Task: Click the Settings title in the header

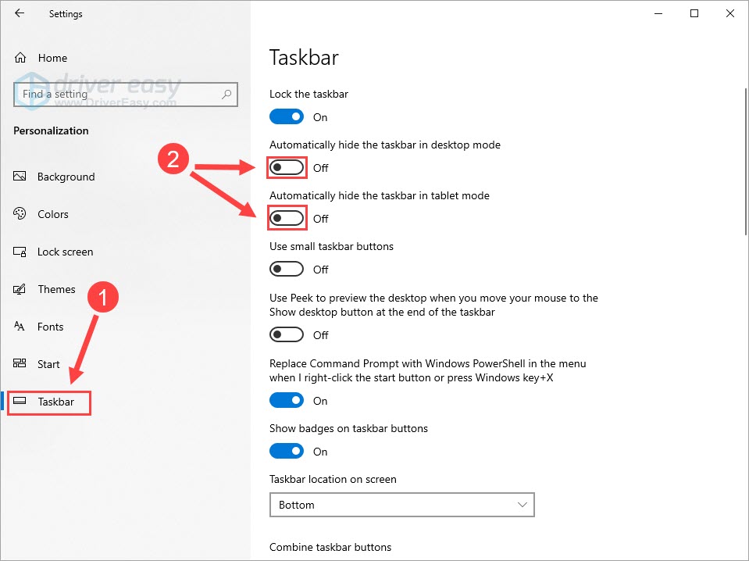Action: pyautogui.click(x=66, y=13)
